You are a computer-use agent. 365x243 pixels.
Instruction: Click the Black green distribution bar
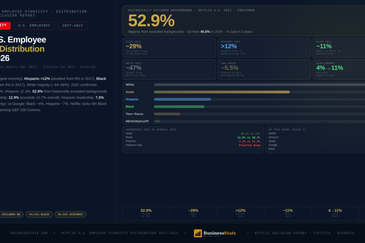click(179, 107)
